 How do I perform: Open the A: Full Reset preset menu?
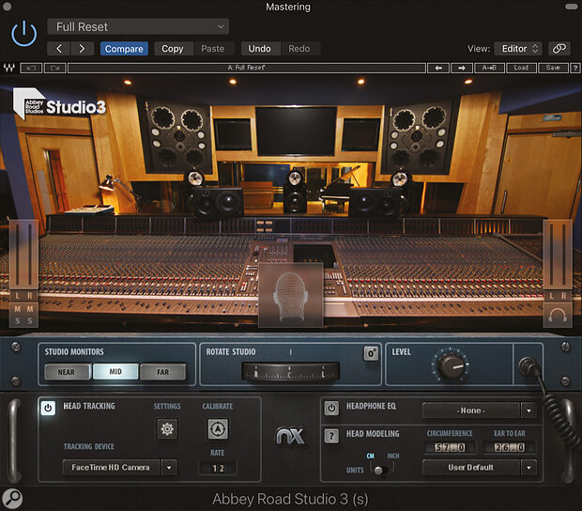pos(247,68)
